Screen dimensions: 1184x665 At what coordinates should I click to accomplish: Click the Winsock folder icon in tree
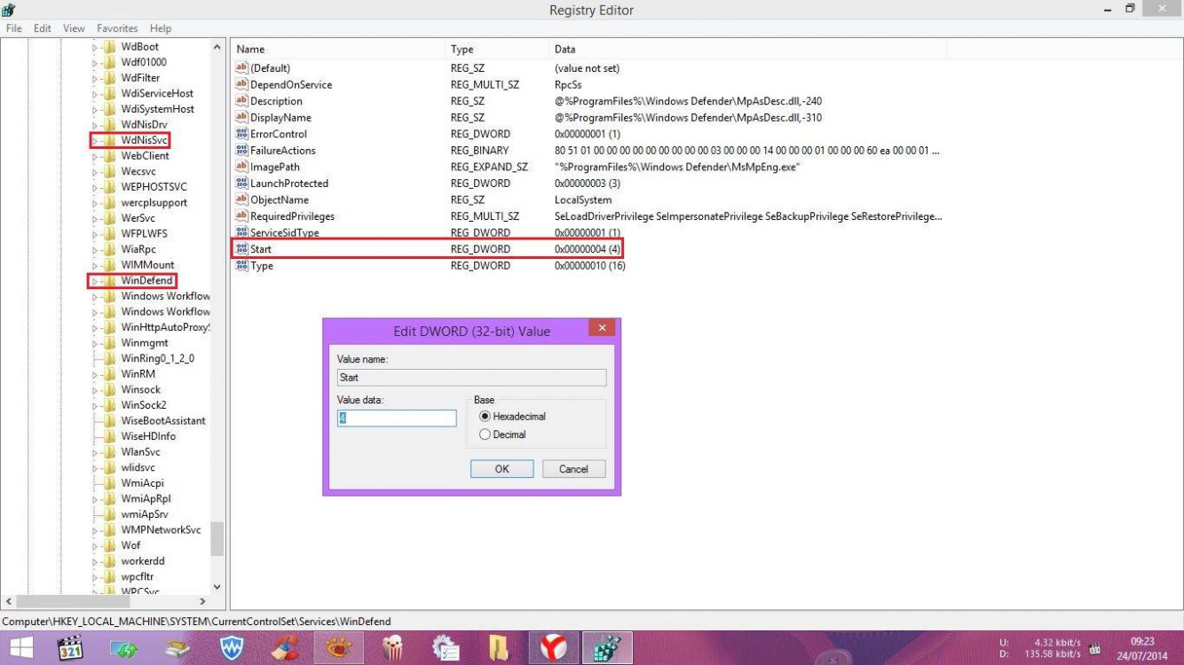tap(110, 389)
